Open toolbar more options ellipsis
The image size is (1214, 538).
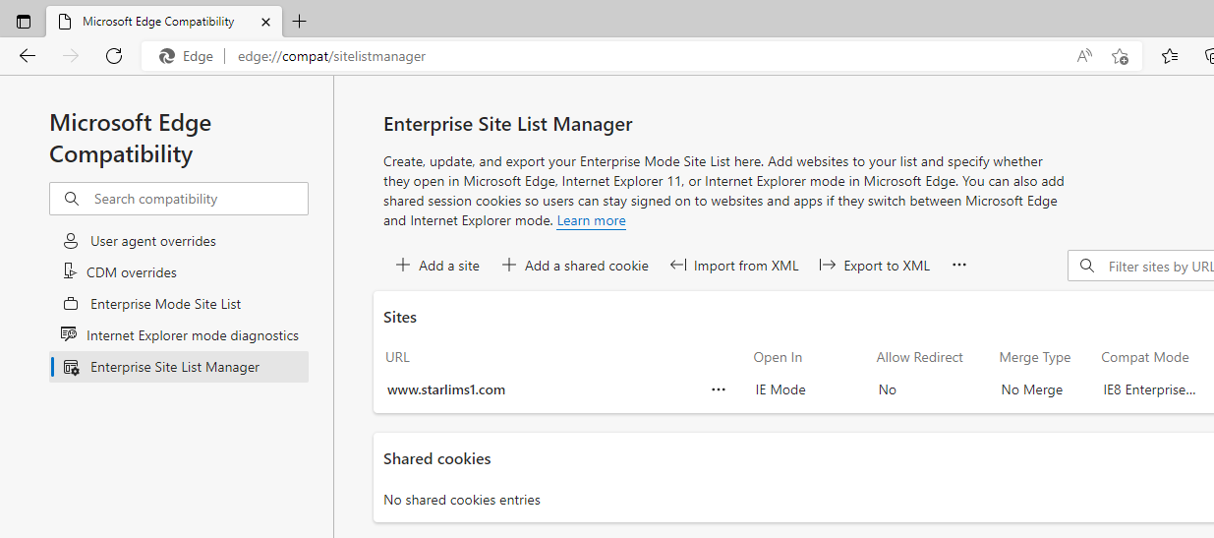(959, 266)
